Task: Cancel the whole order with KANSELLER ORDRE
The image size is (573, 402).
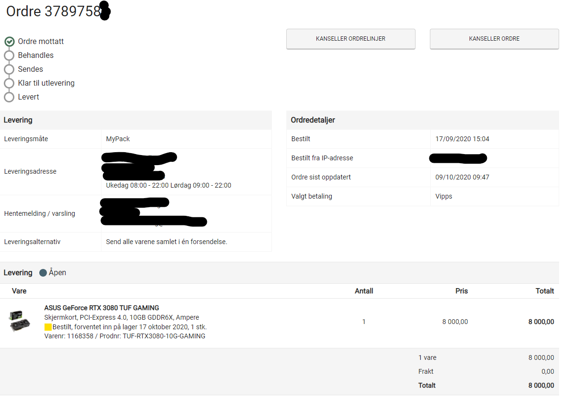Action: click(x=494, y=39)
